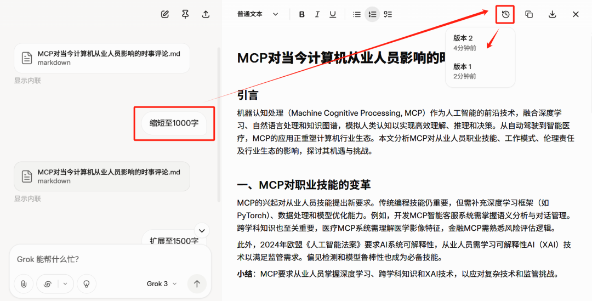This screenshot has width=592, height=301.
Task: Toggle underline formatting
Action: click(x=333, y=15)
